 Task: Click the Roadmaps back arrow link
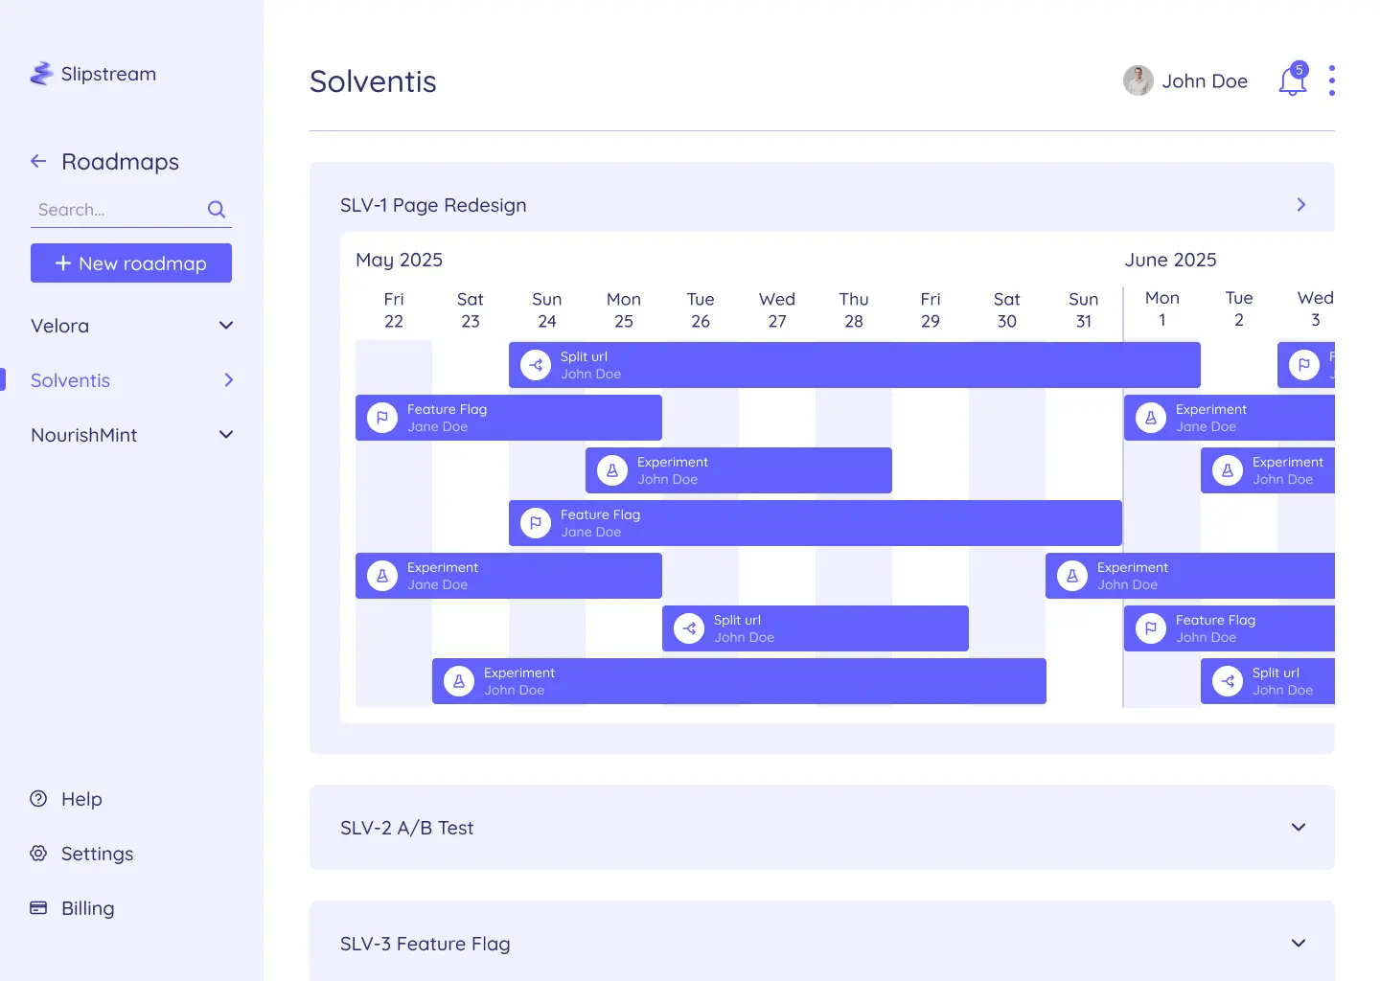click(38, 161)
